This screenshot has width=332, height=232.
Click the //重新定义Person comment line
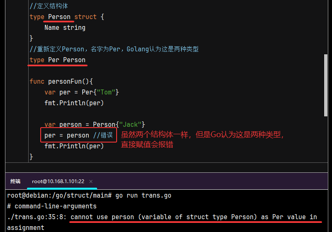pos(114,49)
